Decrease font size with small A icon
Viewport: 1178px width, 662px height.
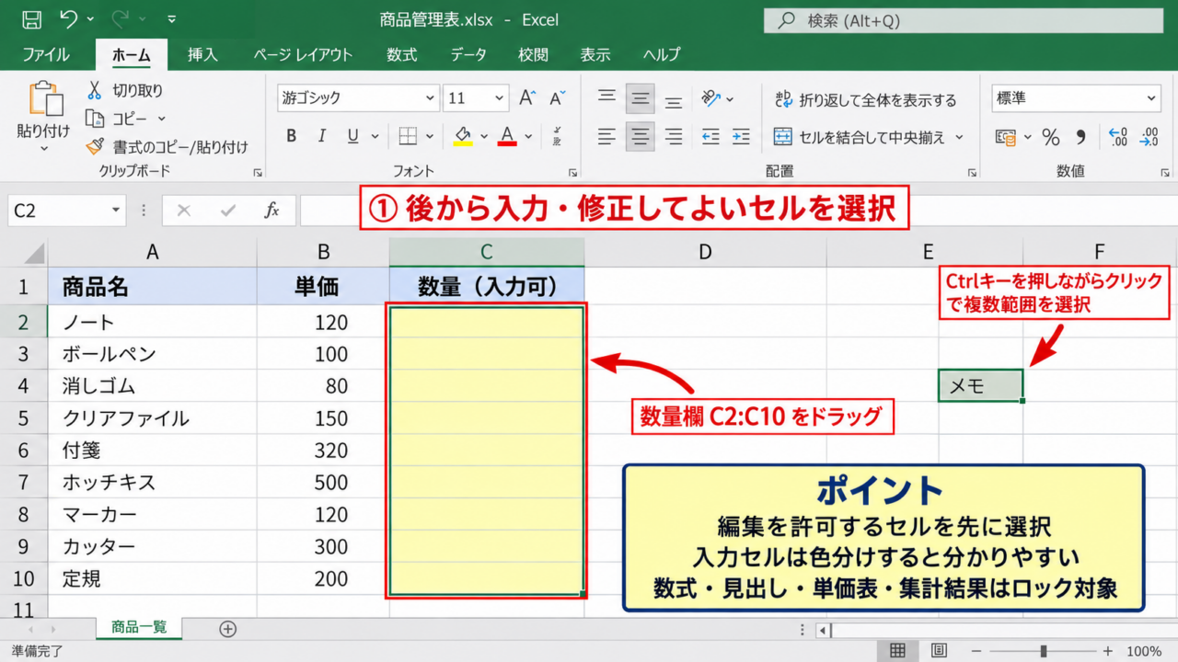(556, 98)
